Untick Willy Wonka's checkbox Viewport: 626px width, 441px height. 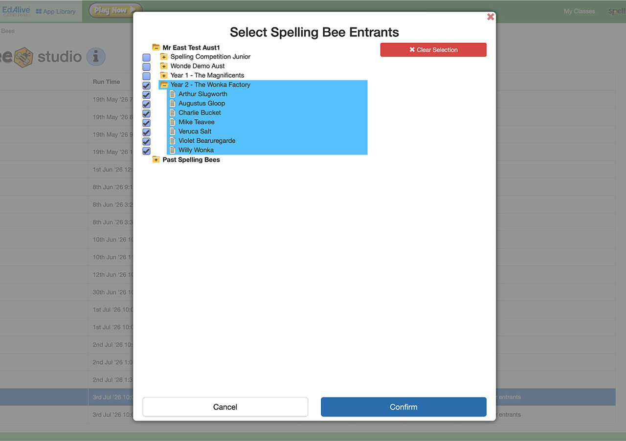[146, 151]
